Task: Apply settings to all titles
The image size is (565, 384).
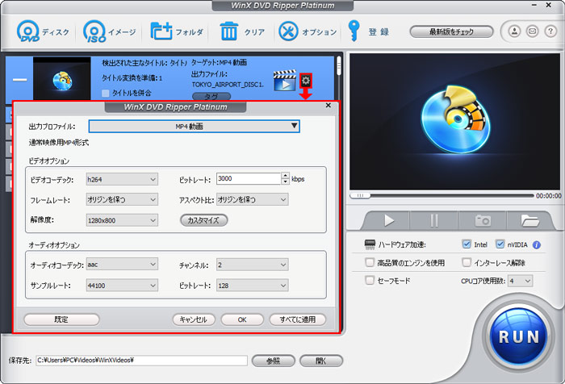Action: pyautogui.click(x=298, y=319)
